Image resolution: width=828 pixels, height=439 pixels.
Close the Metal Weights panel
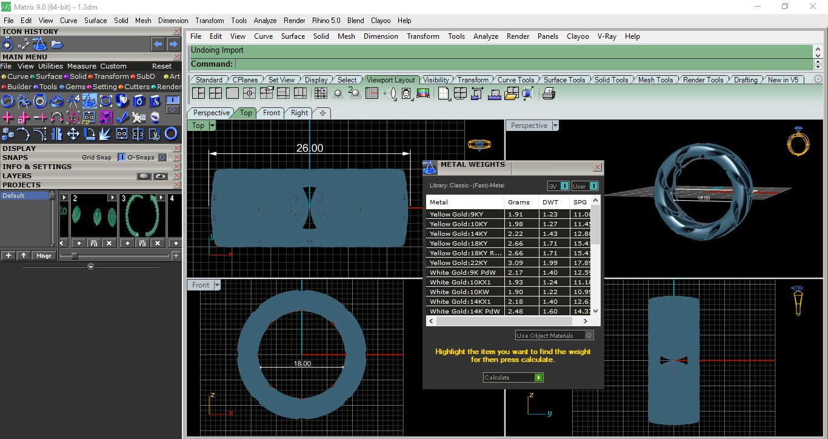click(x=597, y=167)
